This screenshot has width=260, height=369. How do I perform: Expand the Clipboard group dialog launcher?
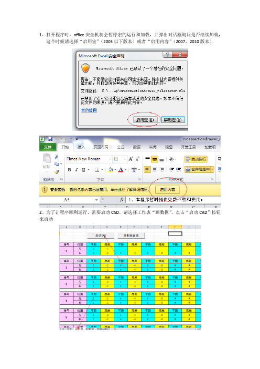61,180
